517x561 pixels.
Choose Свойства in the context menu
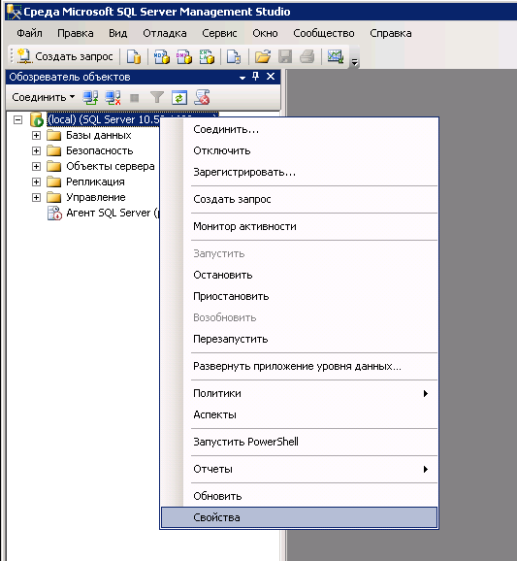click(x=299, y=517)
